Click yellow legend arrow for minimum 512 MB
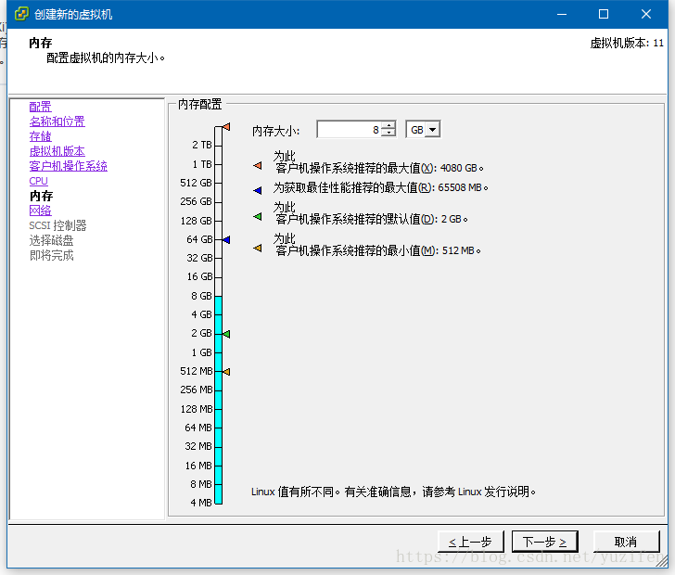Screen dimensions: 675x575 point(258,248)
